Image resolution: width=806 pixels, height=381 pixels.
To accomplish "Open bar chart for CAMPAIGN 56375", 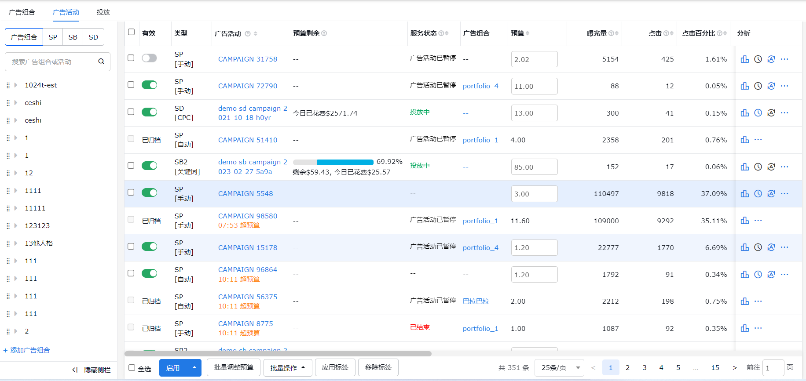I will click(x=744, y=301).
